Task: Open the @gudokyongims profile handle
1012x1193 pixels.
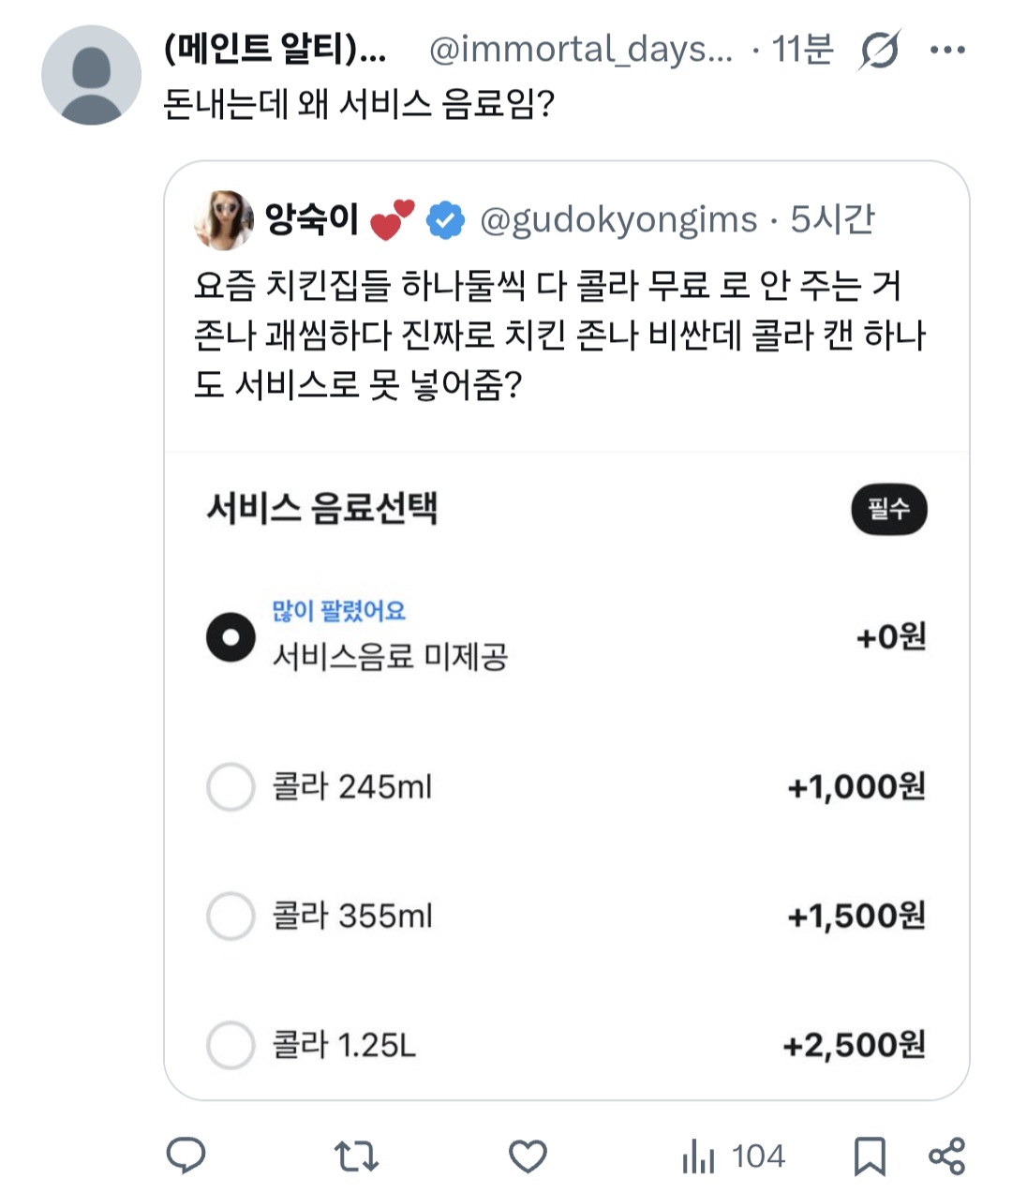Action: 618,220
